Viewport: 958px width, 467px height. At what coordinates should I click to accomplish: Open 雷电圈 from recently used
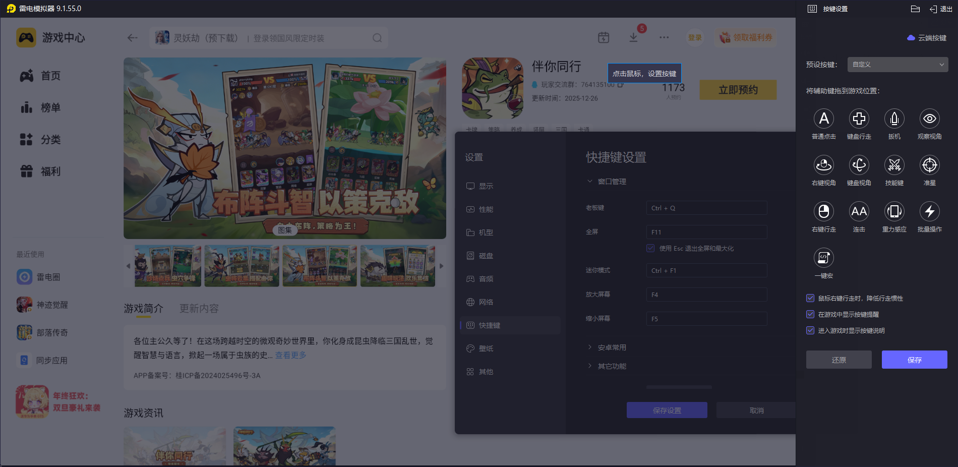click(38, 277)
